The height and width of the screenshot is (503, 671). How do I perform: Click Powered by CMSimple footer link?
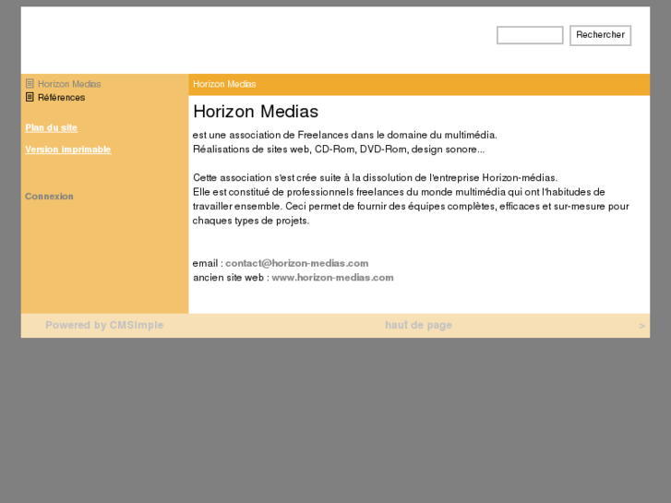coord(104,326)
